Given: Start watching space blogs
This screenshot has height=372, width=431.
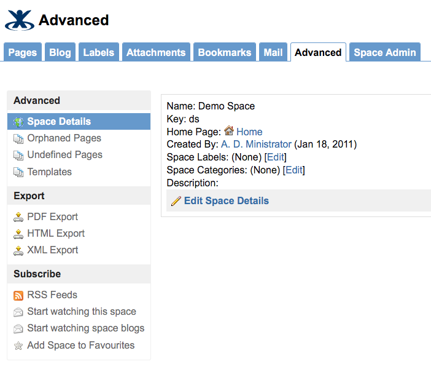Looking at the screenshot, I should coord(86,328).
